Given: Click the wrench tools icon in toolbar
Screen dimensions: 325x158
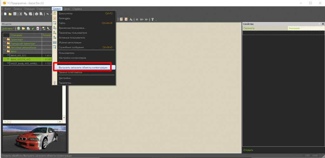Looking at the screenshot, I should click(153, 19).
